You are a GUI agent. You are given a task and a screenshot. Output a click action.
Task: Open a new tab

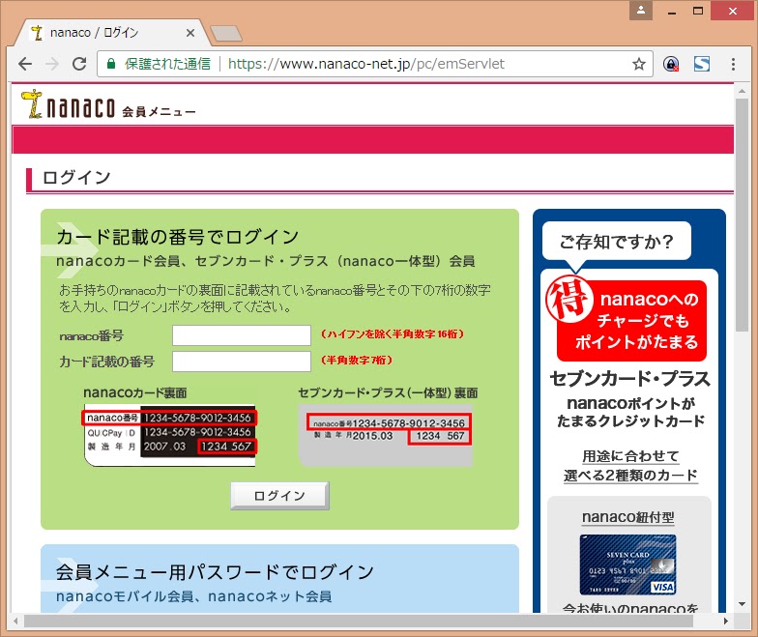[x=226, y=33]
